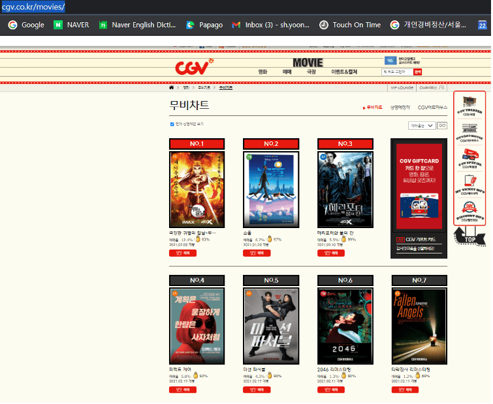Open the Gmail Inbox (3) bookmark

pos(271,25)
